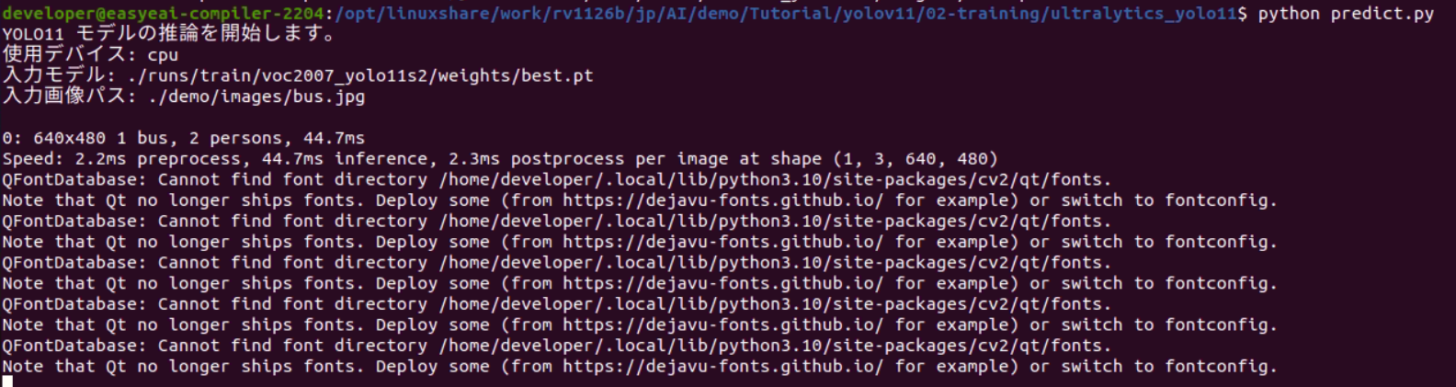Screen dimensions: 1456x387
Task: Click the 44.7ms inference time on detection line
Action: click(x=334, y=138)
